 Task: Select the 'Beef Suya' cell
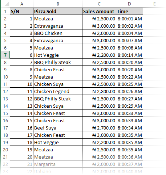(58, 128)
